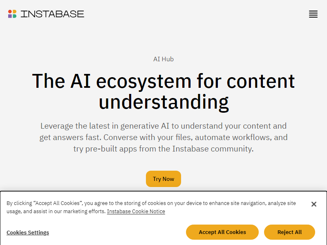This screenshot has height=245, width=327.
Task: Click the AI ecosystem headline text
Action: [163, 81]
